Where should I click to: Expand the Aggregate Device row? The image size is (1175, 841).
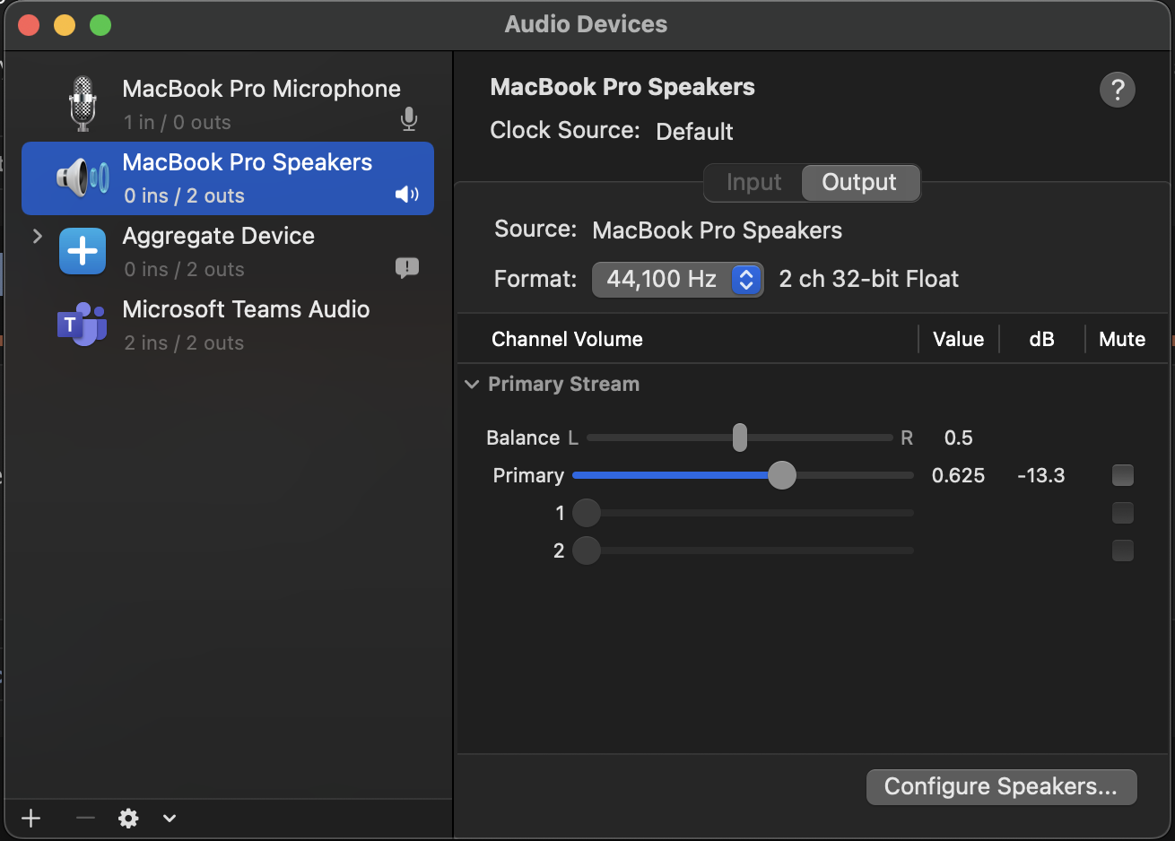38,236
